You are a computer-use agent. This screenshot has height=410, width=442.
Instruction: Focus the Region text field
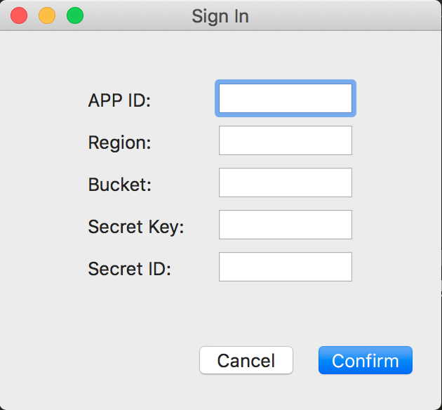(285, 140)
